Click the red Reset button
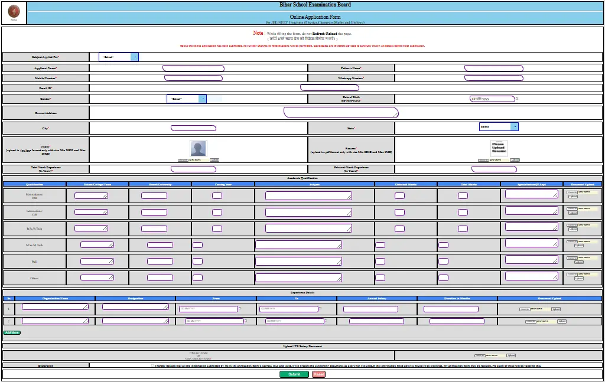The height and width of the screenshot is (382, 605). [x=318, y=374]
